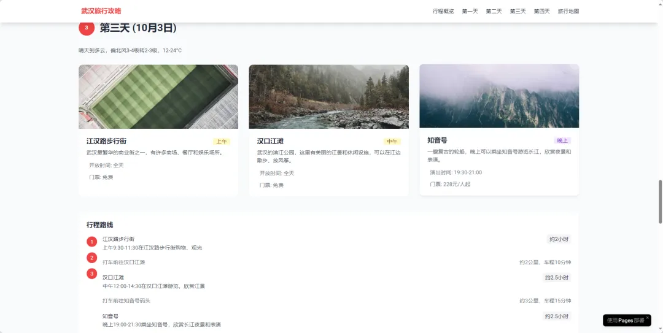
Task: Go to 第二天 in navigation
Action: point(494,12)
